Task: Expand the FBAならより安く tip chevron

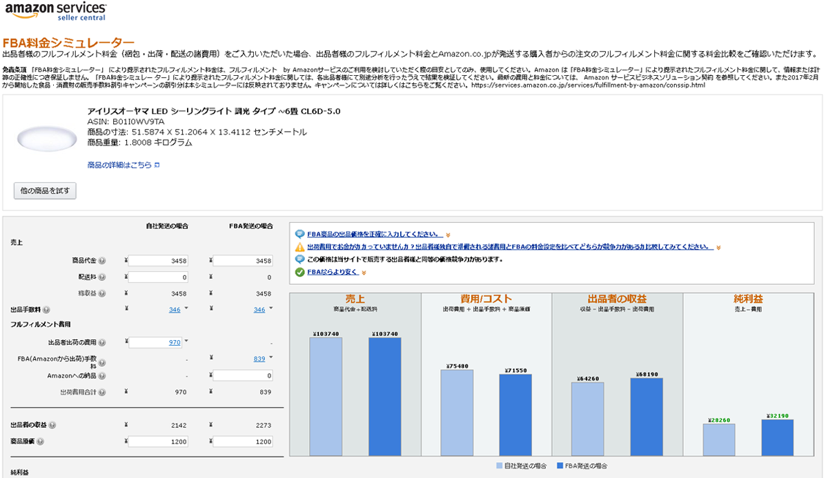Action: (364, 273)
